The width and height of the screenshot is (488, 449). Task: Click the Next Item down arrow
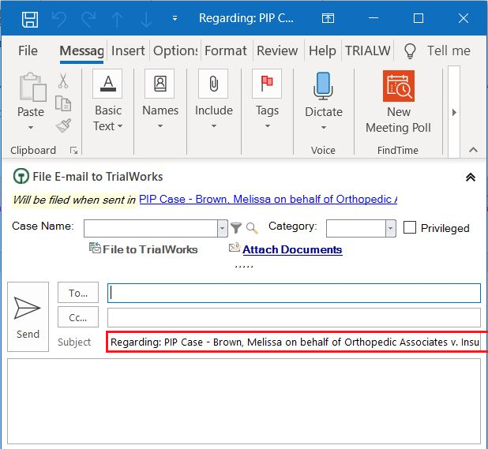146,19
